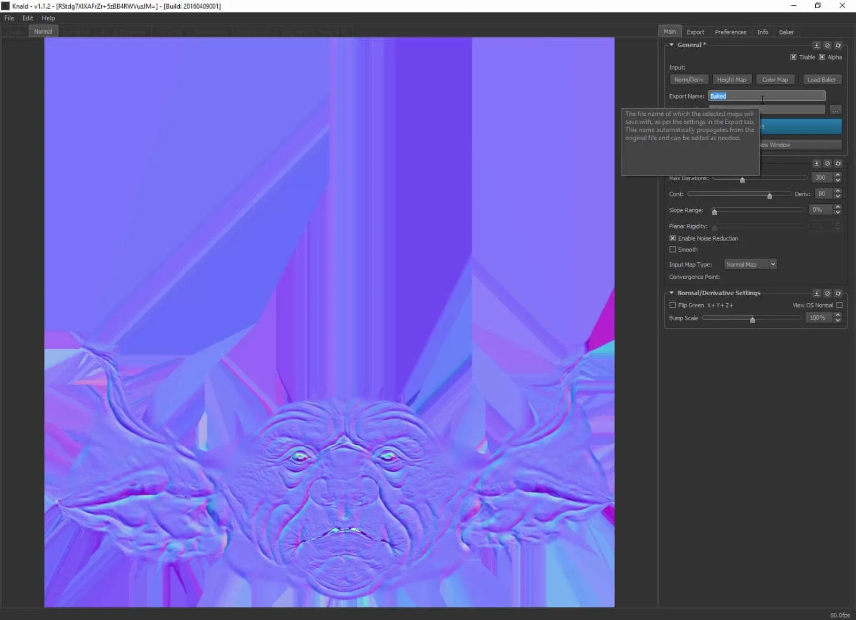Screen dimensions: 856x620
Task: Increase the Max Iterations value with up arrow
Action: click(x=838, y=175)
